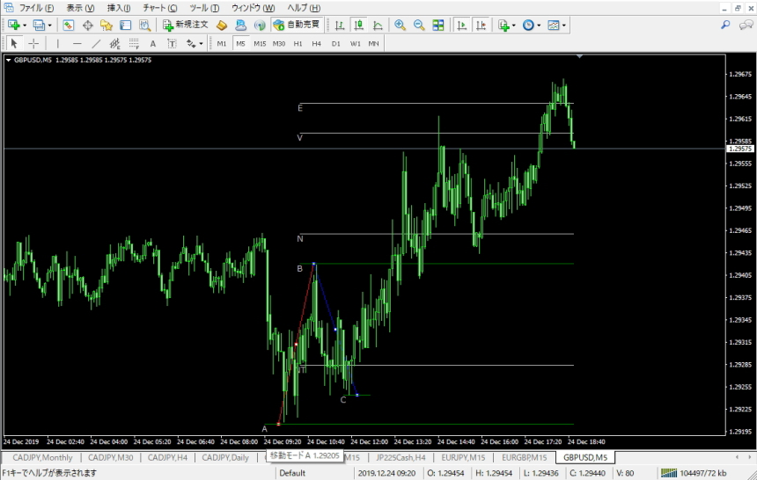
Task: Pick the trendline drawing tool
Action: coord(96,43)
